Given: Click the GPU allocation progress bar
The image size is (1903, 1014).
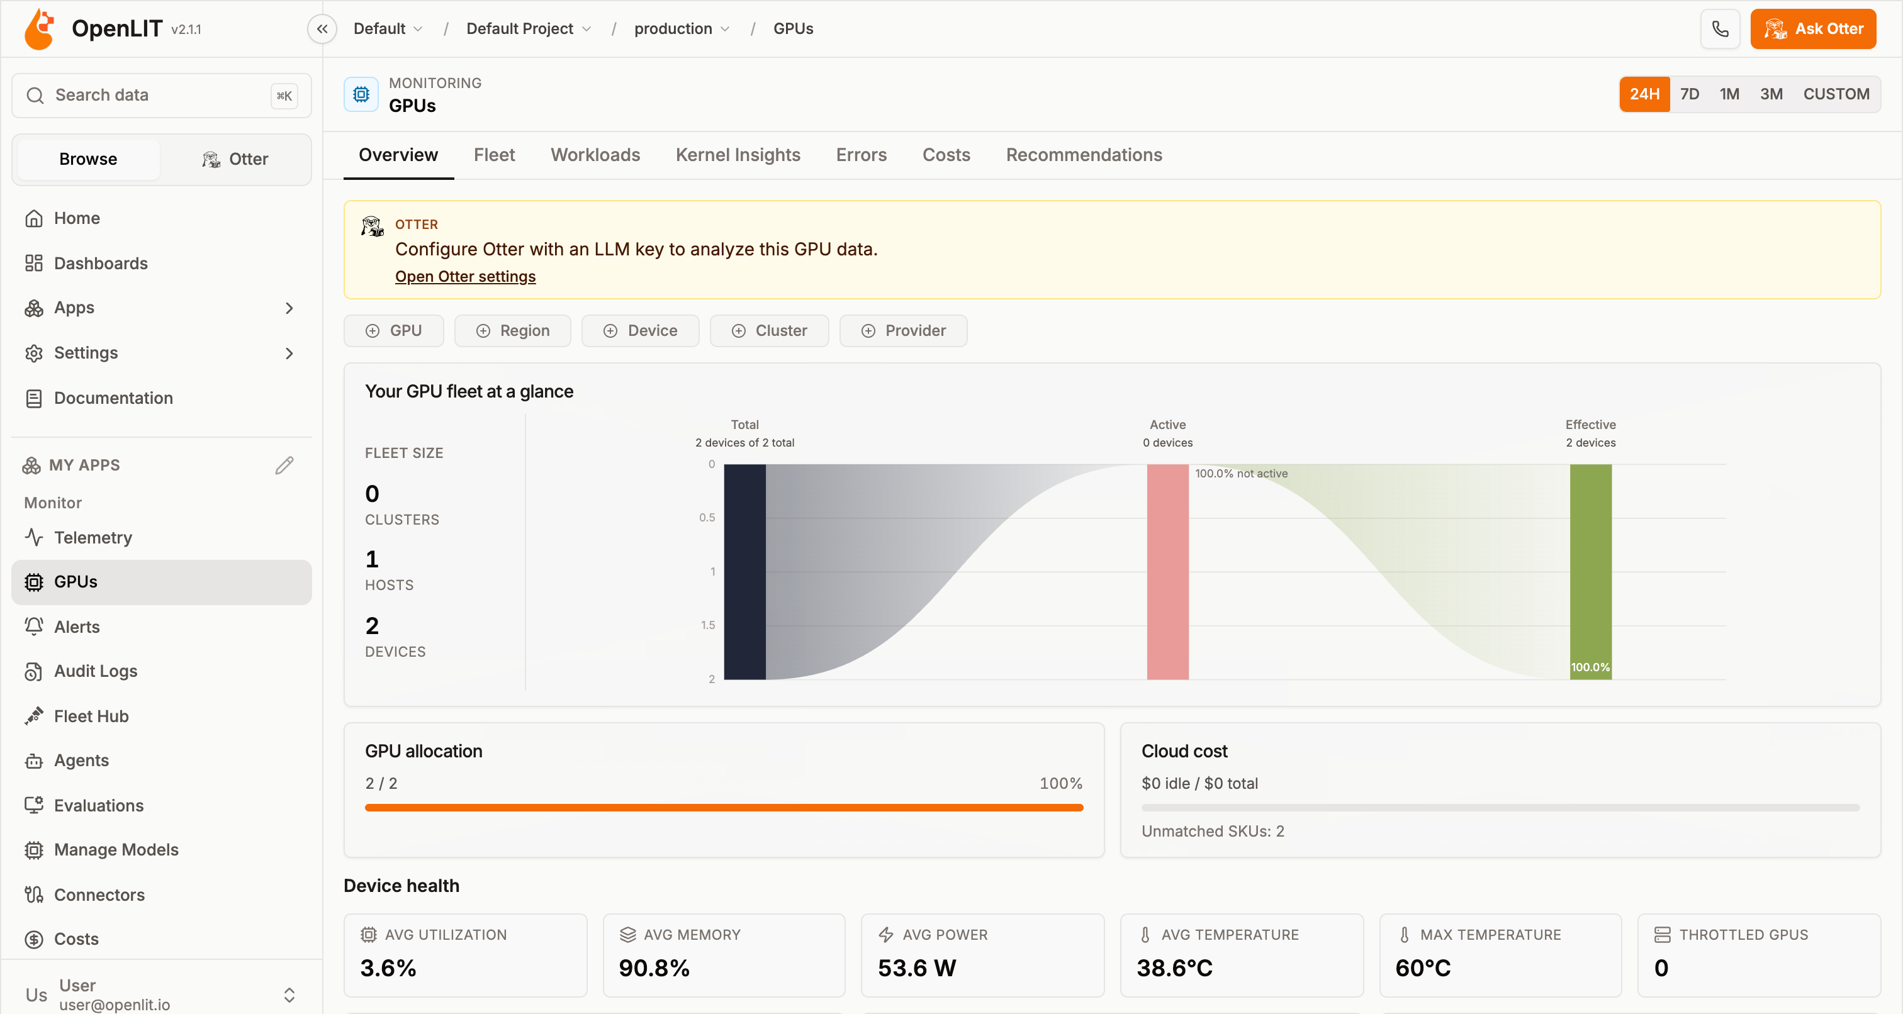Looking at the screenshot, I should click(x=723, y=807).
